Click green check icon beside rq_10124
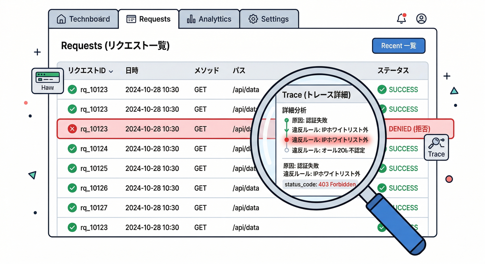Screen dimensions: 485x264 (x=72, y=149)
